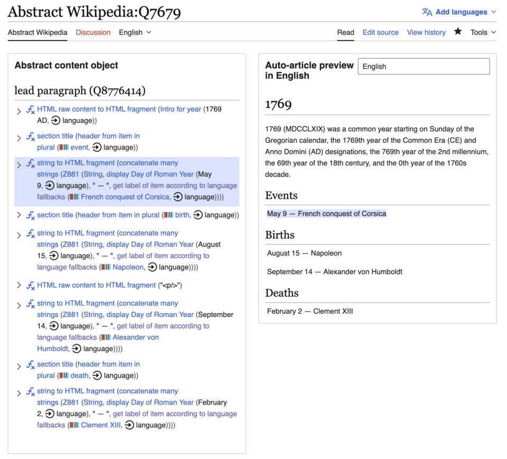Select the Edit source tab
The image size is (507, 459).
click(x=380, y=32)
